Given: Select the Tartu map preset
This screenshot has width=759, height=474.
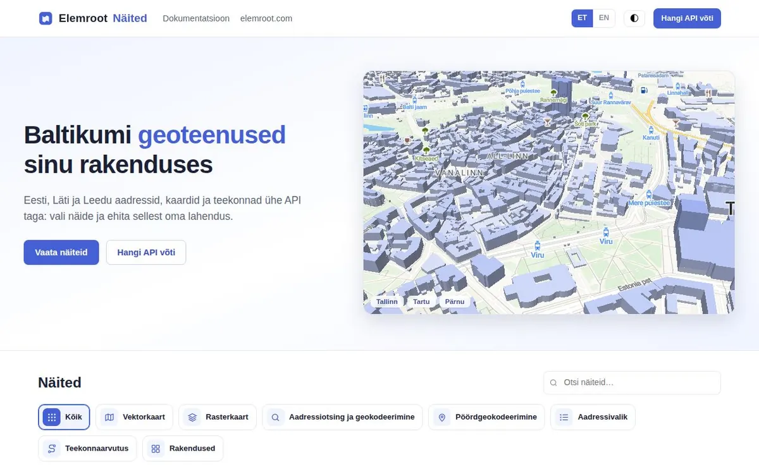Looking at the screenshot, I should pos(421,301).
